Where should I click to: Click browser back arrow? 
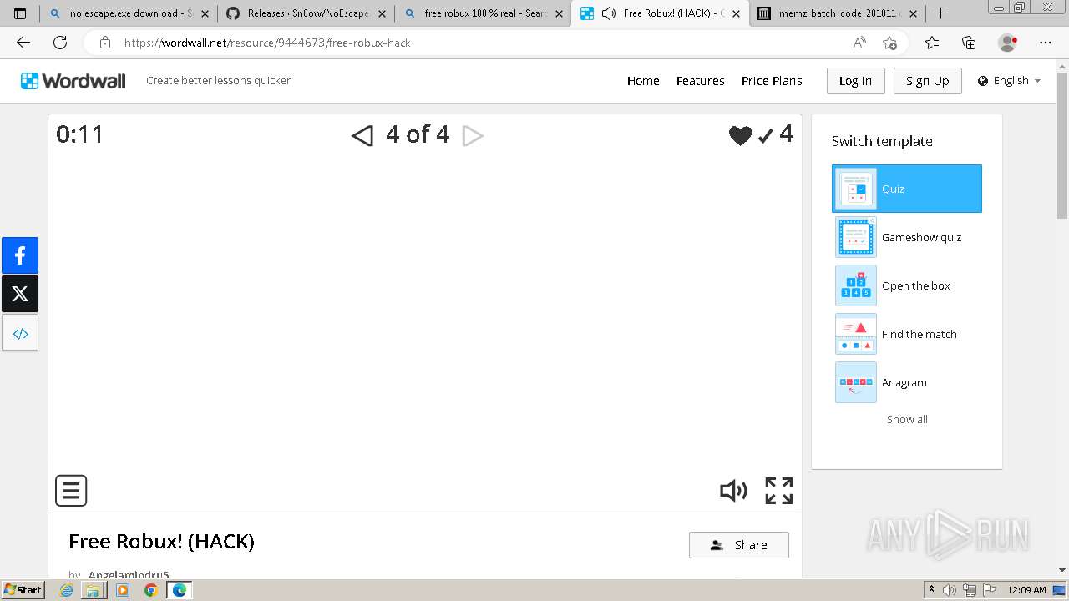coord(23,43)
